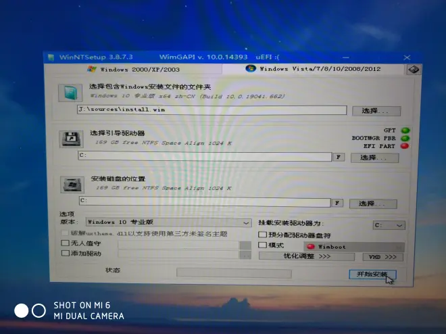Click 开始安装 to start setup

tap(372, 275)
